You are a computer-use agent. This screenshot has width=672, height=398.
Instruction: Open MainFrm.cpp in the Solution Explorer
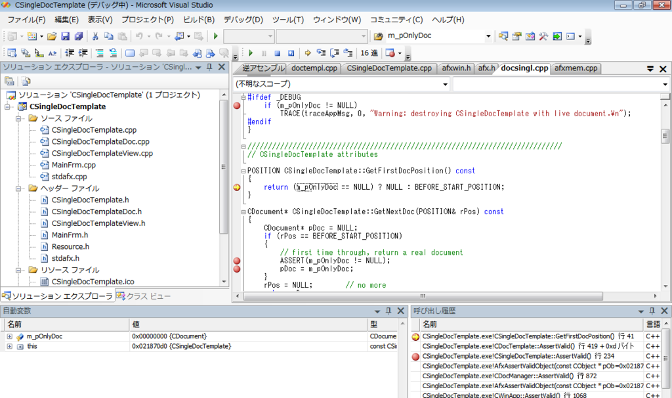point(73,165)
